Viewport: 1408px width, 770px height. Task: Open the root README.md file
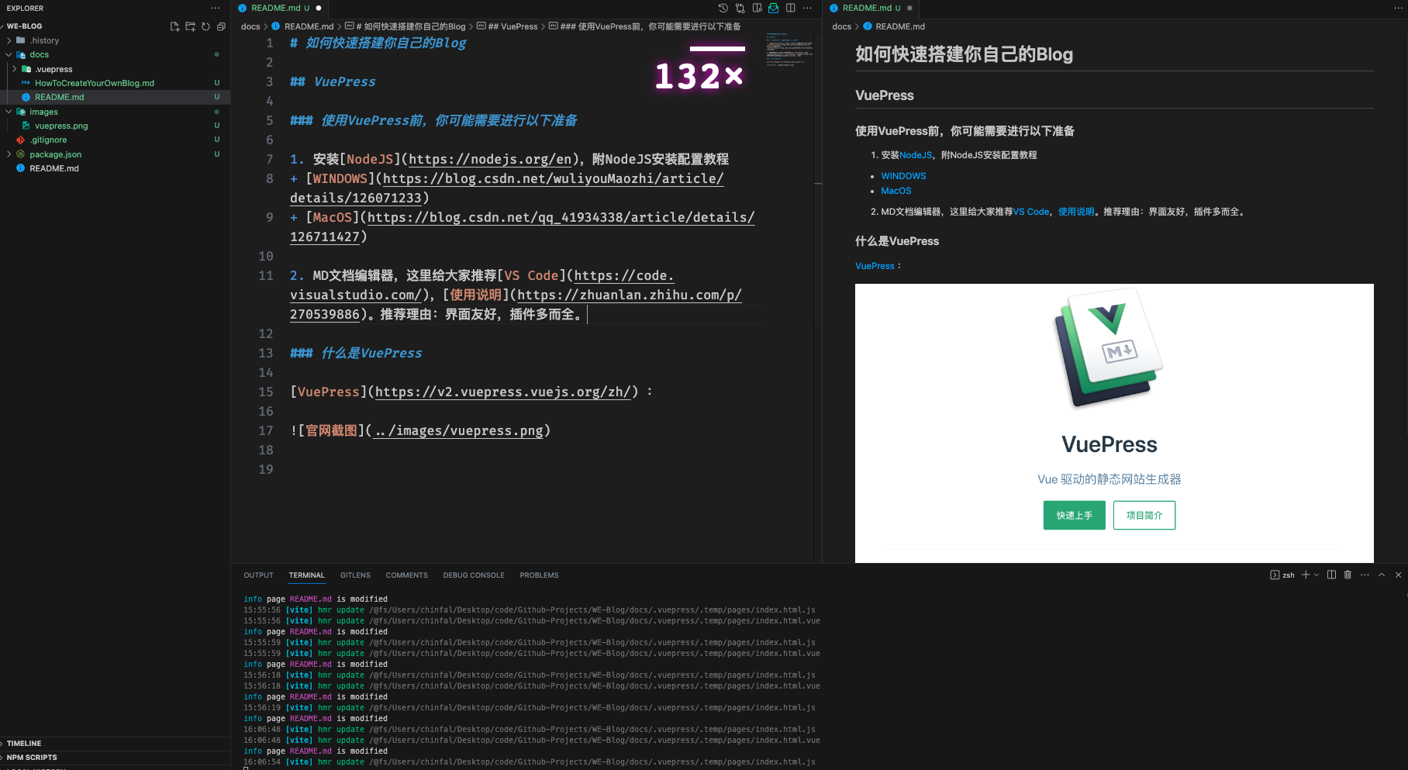[54, 168]
